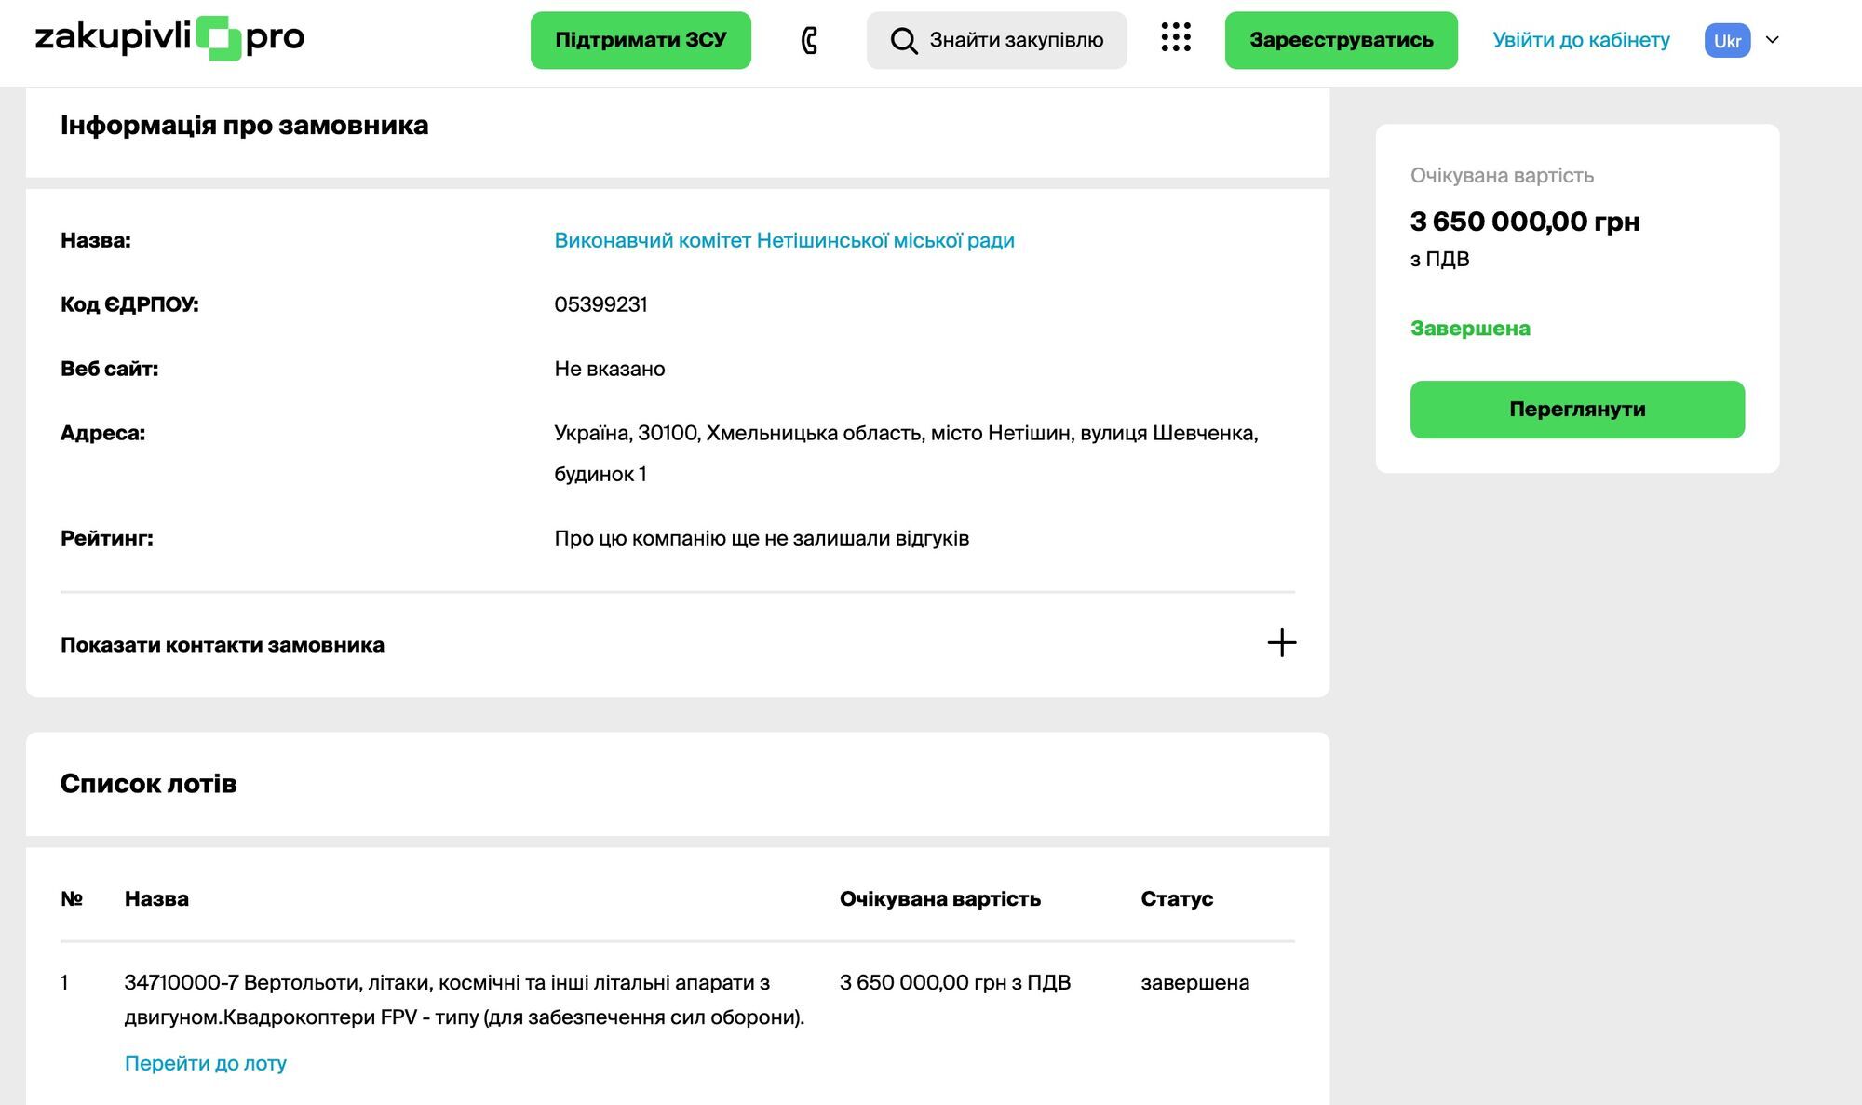Image resolution: width=1862 pixels, height=1105 pixels.
Task: Click the ЄДРПОУ code 05399231
Action: point(600,304)
